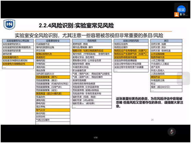Select the 实验过程的风险 column header
191x143 pixels.
(x=131, y=41)
